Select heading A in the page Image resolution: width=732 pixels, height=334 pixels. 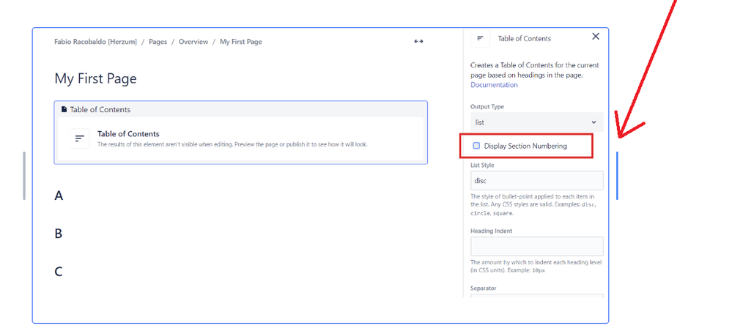coord(59,196)
